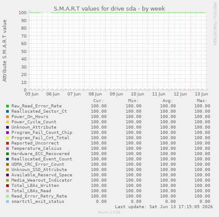Select the Program_Fail_Cnt_Total legend label
The width and height of the screenshot is (219, 217).
(x=41, y=138)
